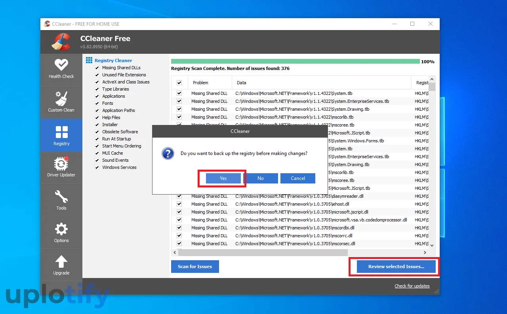Image resolution: width=507 pixels, height=314 pixels.
Task: Select the Applications list entry
Action: click(114, 96)
